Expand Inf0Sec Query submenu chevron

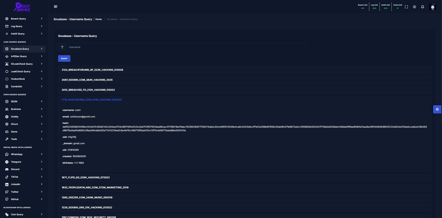coord(41,56)
